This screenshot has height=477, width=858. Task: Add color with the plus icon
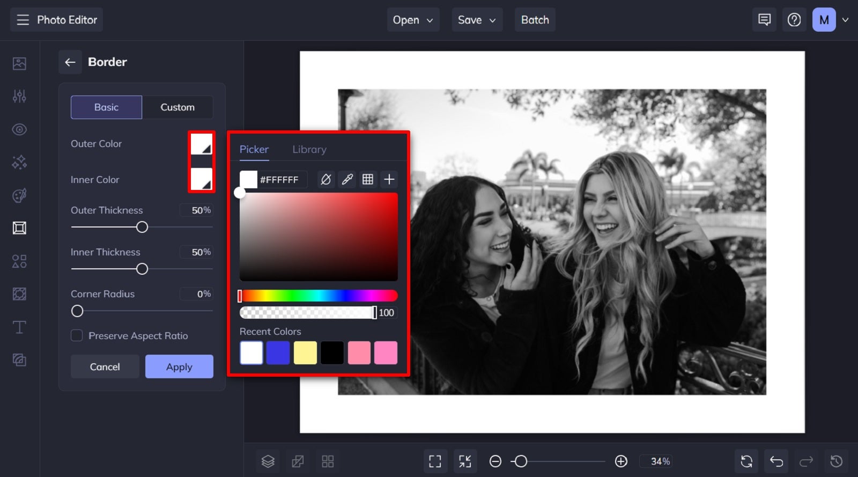[389, 179]
